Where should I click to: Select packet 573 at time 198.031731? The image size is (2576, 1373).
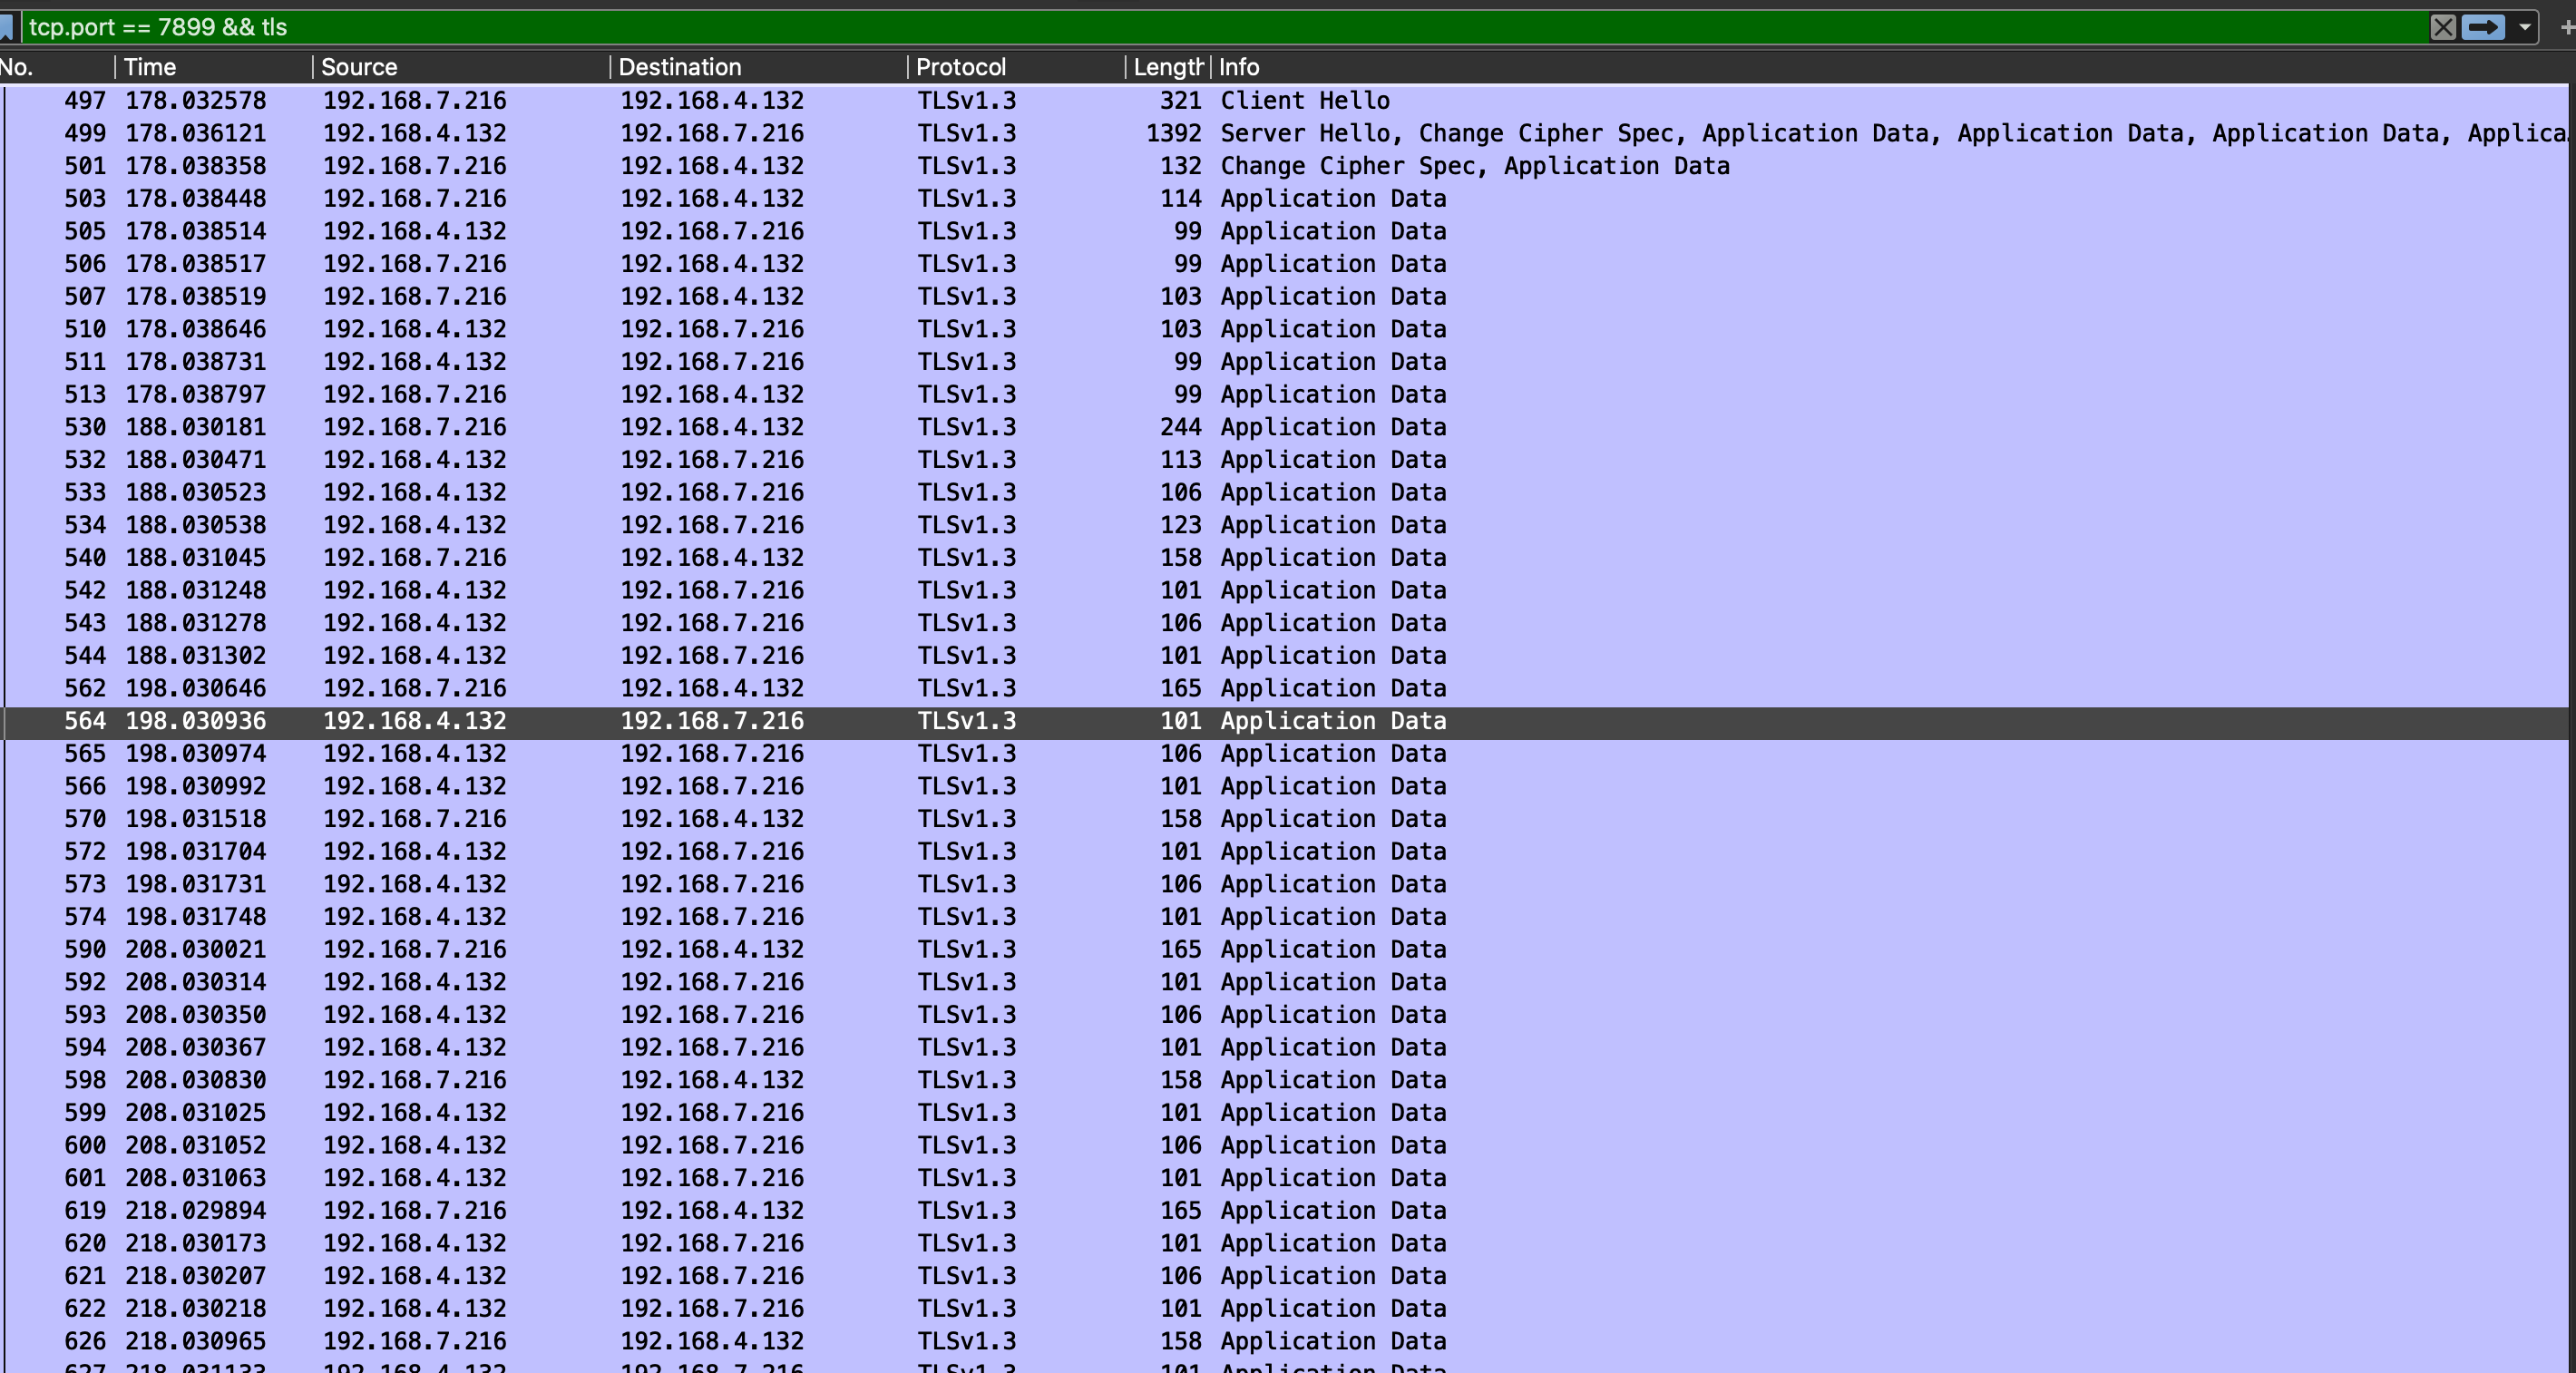[1286, 884]
